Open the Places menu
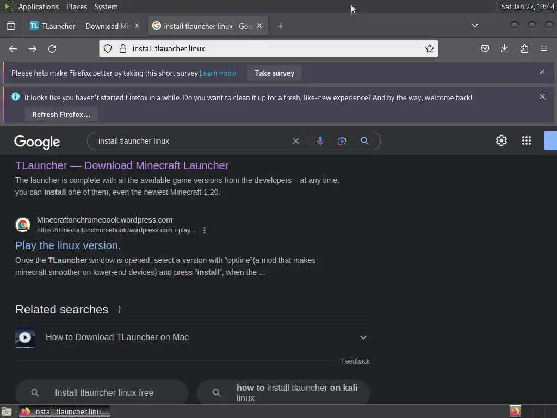 pyautogui.click(x=77, y=7)
